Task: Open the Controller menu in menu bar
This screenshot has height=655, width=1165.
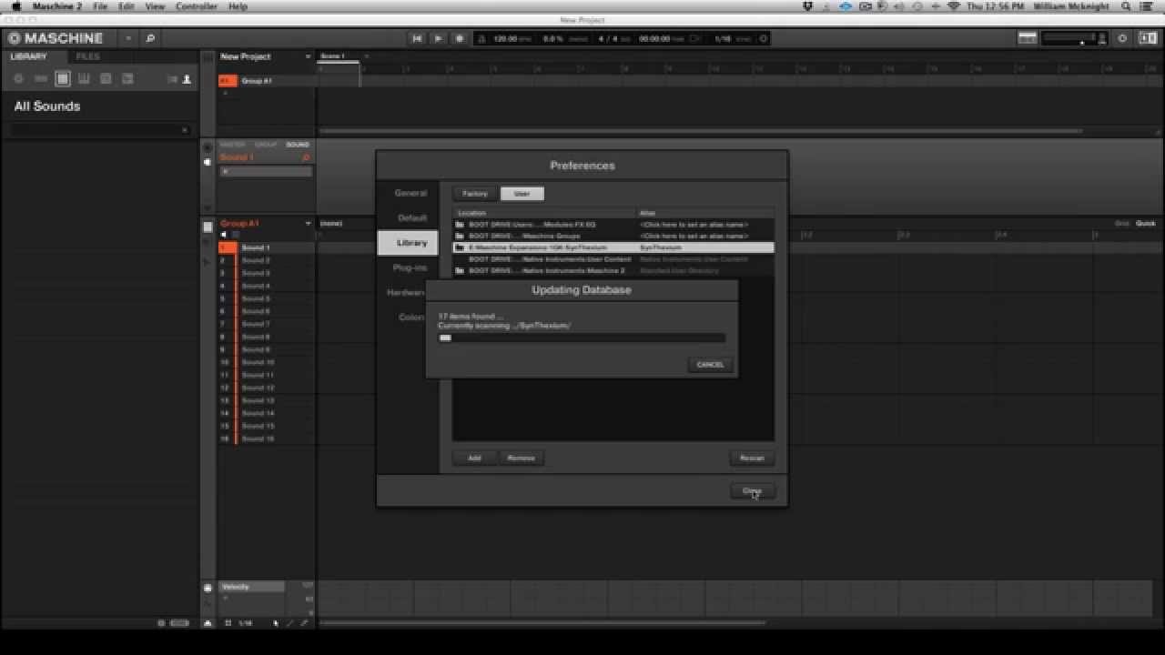Action: point(197,6)
